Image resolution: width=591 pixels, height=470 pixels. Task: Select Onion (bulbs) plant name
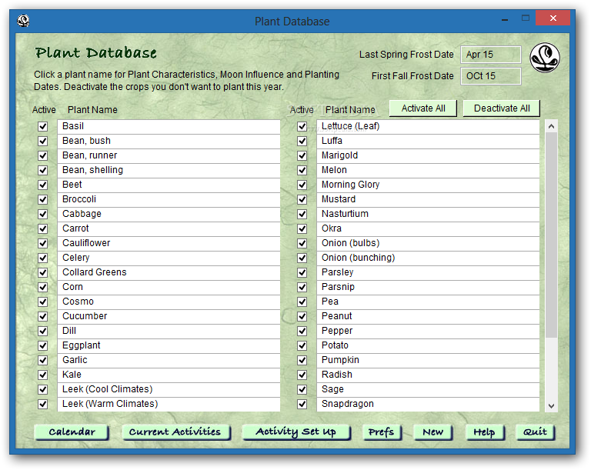428,244
